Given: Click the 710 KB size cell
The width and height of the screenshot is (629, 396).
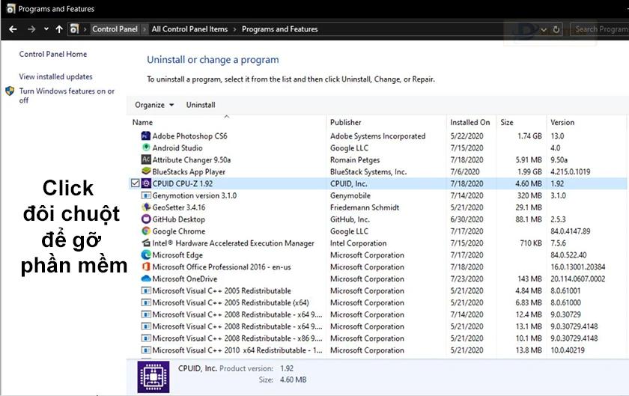Looking at the screenshot, I should pyautogui.click(x=531, y=243).
